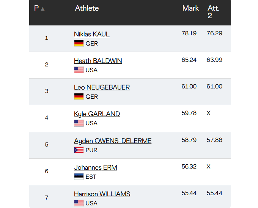
Task: Click the Estonian flag under Johannes Erm
Action: pos(79,176)
